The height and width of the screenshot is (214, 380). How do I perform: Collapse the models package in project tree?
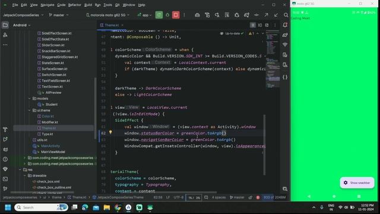[x=30, y=99]
